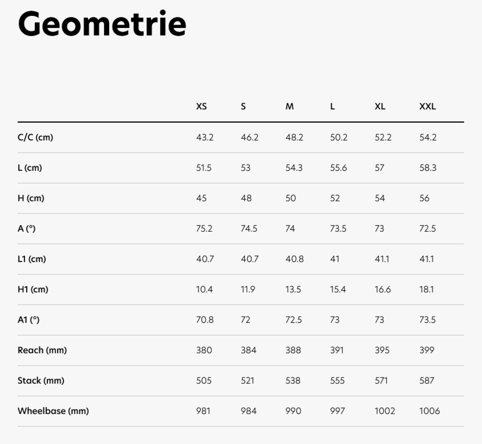Select the L size column header
The image size is (482, 444).
coord(332,107)
